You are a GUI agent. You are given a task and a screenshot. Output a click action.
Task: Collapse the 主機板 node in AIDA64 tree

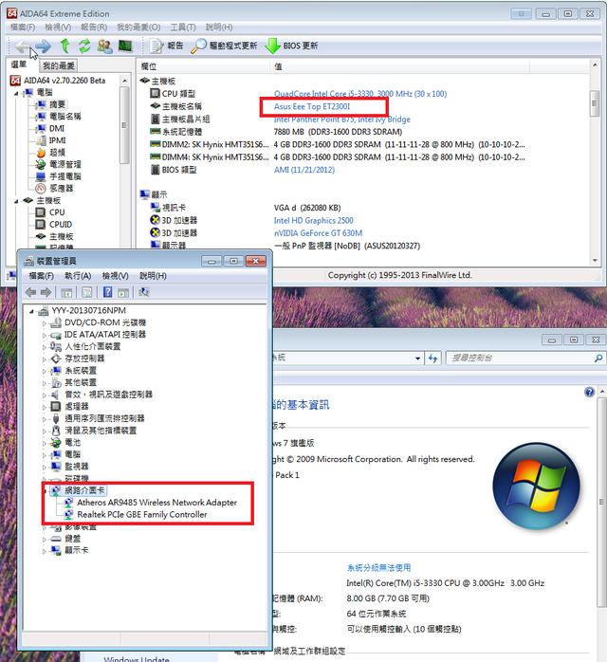pos(16,201)
